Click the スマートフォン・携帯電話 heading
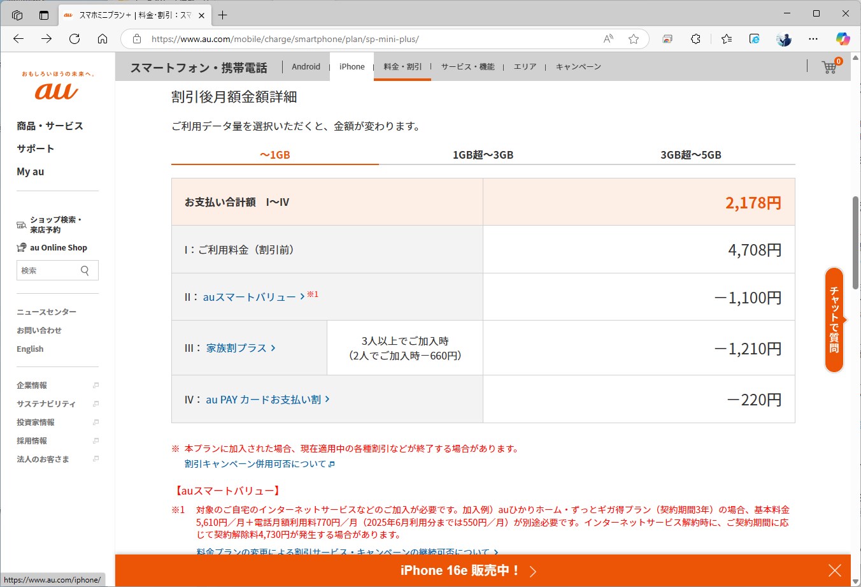Screen dimensions: 861x587 pyautogui.click(x=199, y=68)
